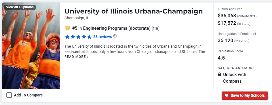This screenshot has width=272, height=105.
Task: Check the Add To Compare checkbox
Action: coord(9,95)
